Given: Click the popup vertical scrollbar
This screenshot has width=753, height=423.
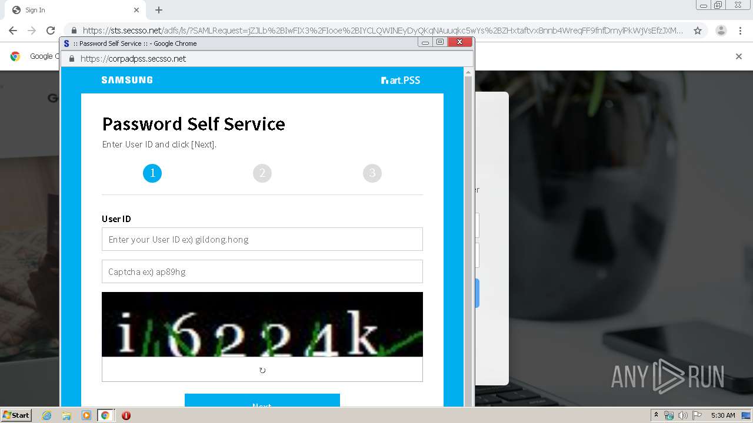Looking at the screenshot, I should click(468, 241).
